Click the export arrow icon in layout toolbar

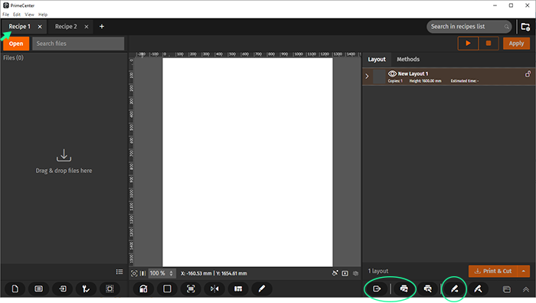(377, 289)
